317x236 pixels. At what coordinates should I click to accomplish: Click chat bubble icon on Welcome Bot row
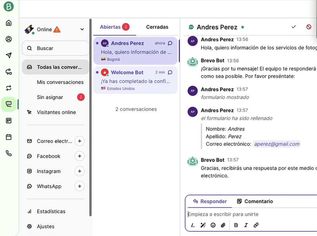point(170,72)
